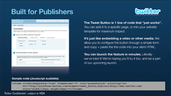Open Find People in the Twitter nav
This screenshot has height=96, width=171.
47,21
